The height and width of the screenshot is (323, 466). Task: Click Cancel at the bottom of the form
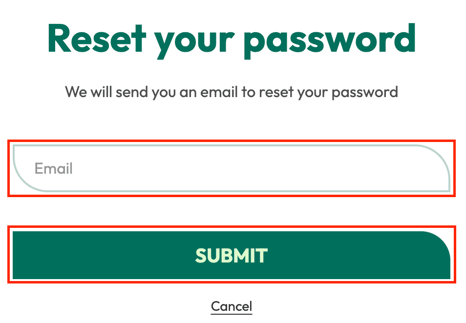coord(232,306)
